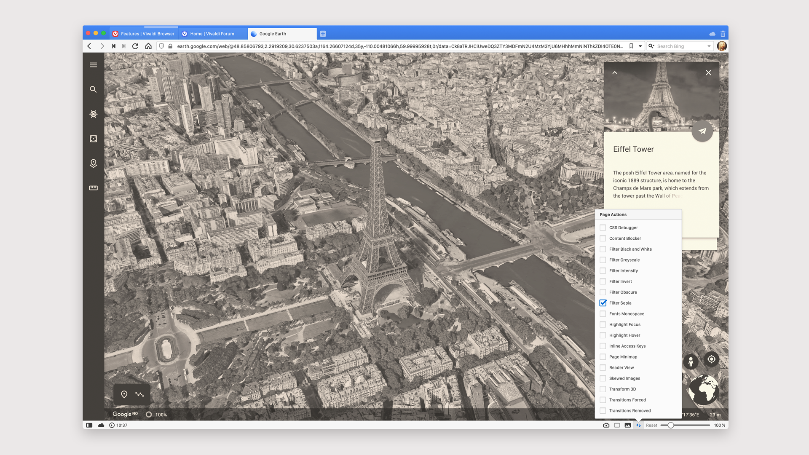The image size is (809, 455).
Task: Close the Eiffel Tower info card
Action: 708,72
